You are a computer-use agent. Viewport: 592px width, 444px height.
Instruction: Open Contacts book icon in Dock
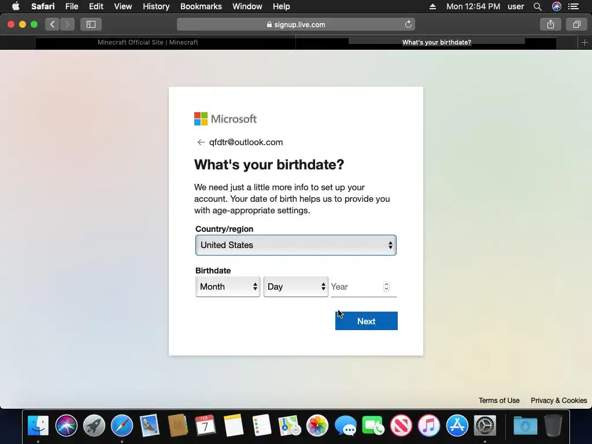[177, 425]
